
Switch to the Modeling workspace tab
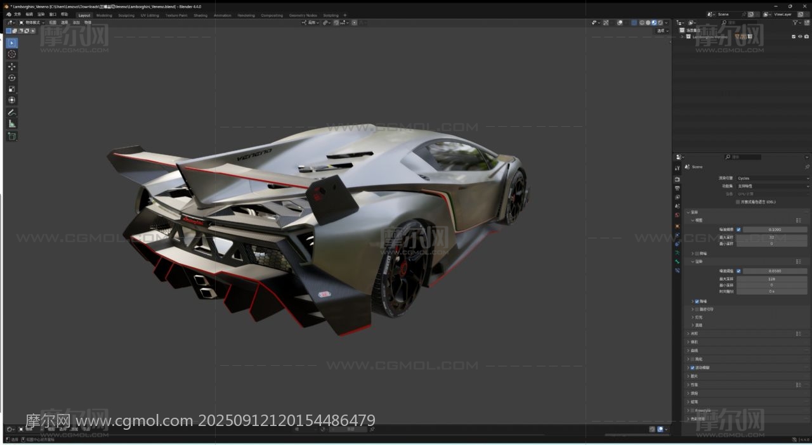point(104,15)
